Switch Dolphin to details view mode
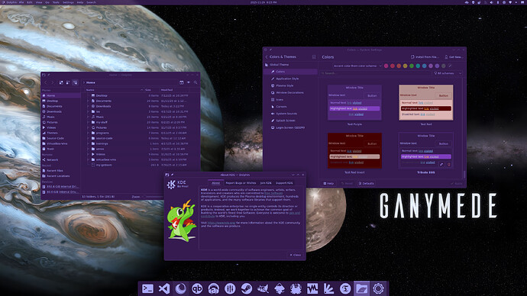Image resolution: width=527 pixels, height=296 pixels. [x=75, y=82]
